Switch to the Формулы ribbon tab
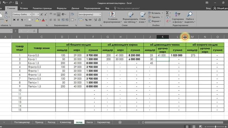The width and height of the screenshot is (228, 128). 62,8
